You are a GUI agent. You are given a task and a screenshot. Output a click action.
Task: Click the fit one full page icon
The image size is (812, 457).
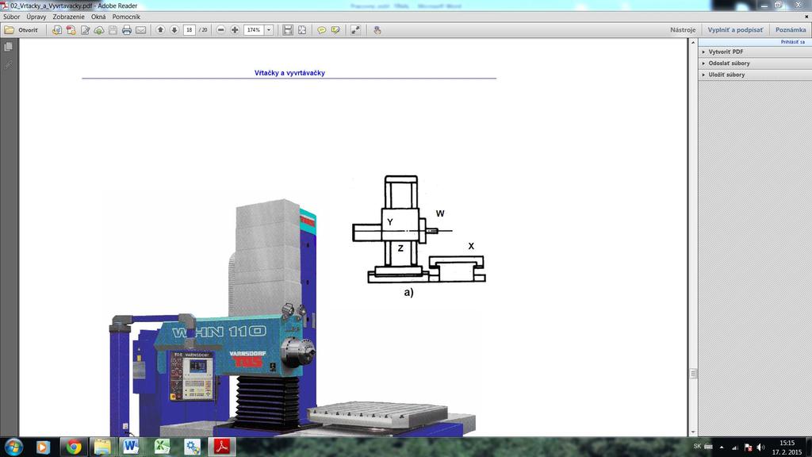302,30
